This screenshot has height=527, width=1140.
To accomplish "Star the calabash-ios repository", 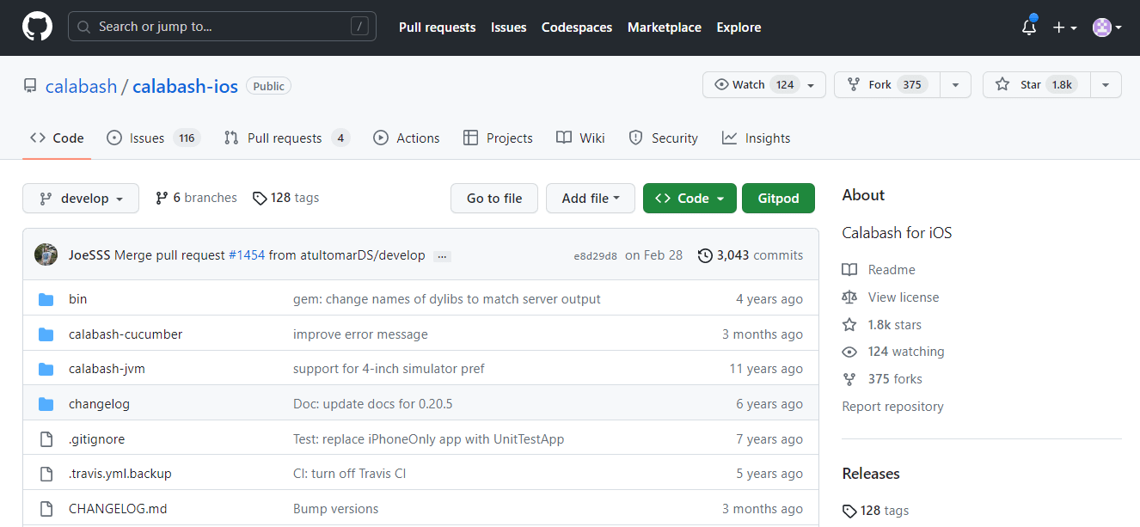I will click(x=1037, y=84).
